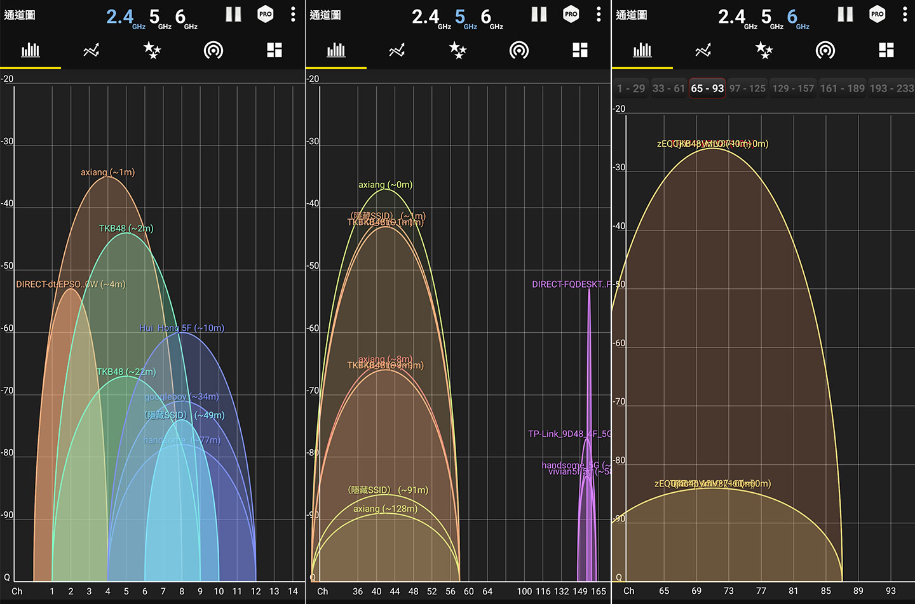
Task: Open signal meter icon in right panel
Action: (825, 50)
